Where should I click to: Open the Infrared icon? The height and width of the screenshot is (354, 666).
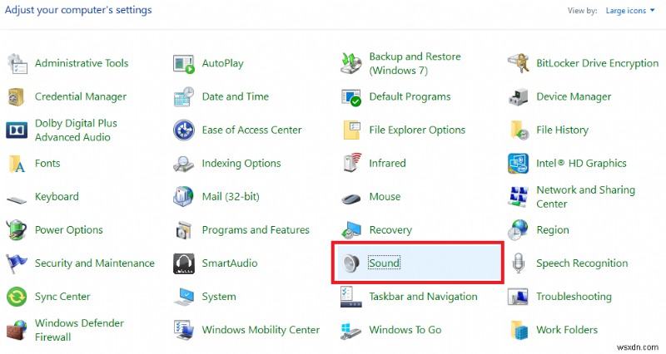pos(352,163)
